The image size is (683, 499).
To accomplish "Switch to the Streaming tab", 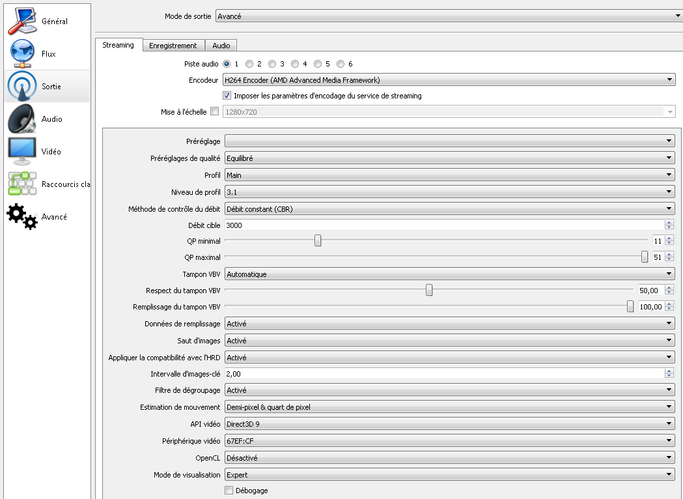I will 118,45.
